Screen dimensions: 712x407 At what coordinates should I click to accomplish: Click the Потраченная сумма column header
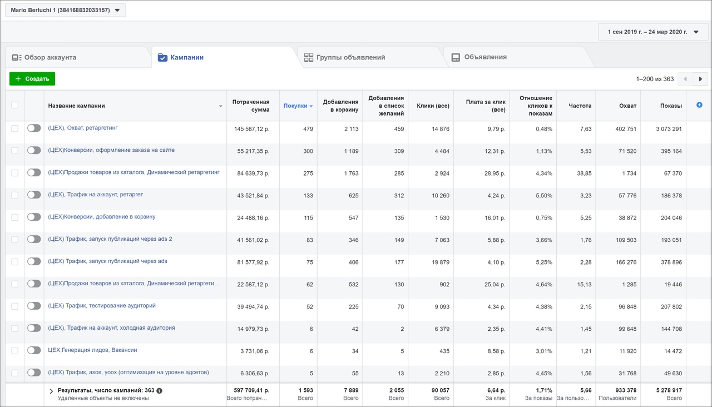[x=251, y=106]
